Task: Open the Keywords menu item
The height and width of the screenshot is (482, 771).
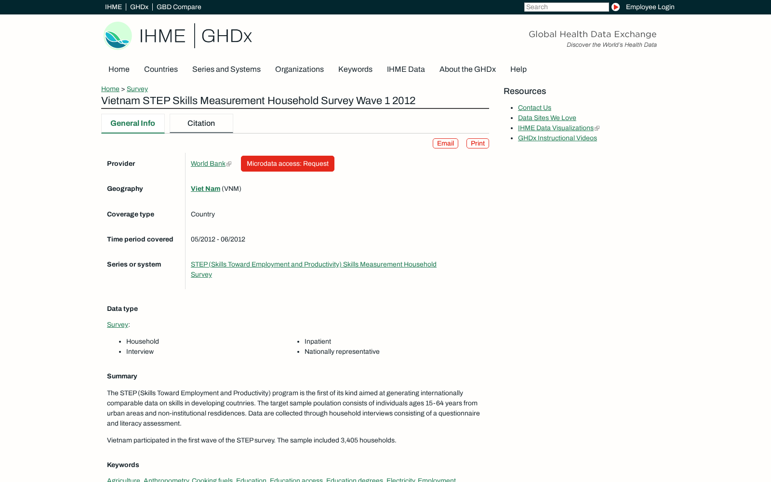Action: tap(355, 69)
